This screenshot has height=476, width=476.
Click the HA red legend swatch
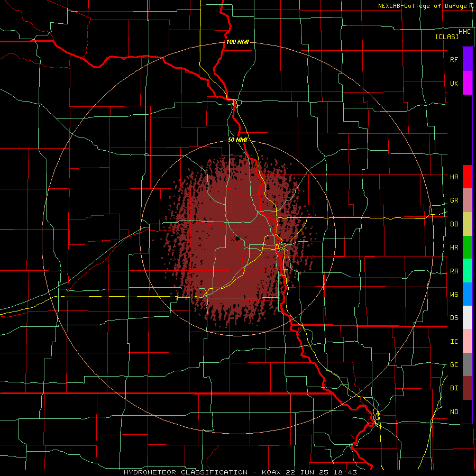tap(467, 177)
